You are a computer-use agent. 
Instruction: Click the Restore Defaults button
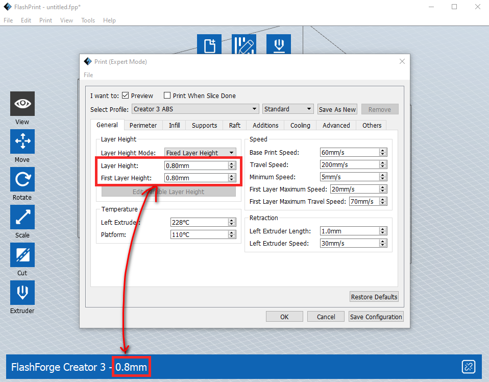(374, 297)
